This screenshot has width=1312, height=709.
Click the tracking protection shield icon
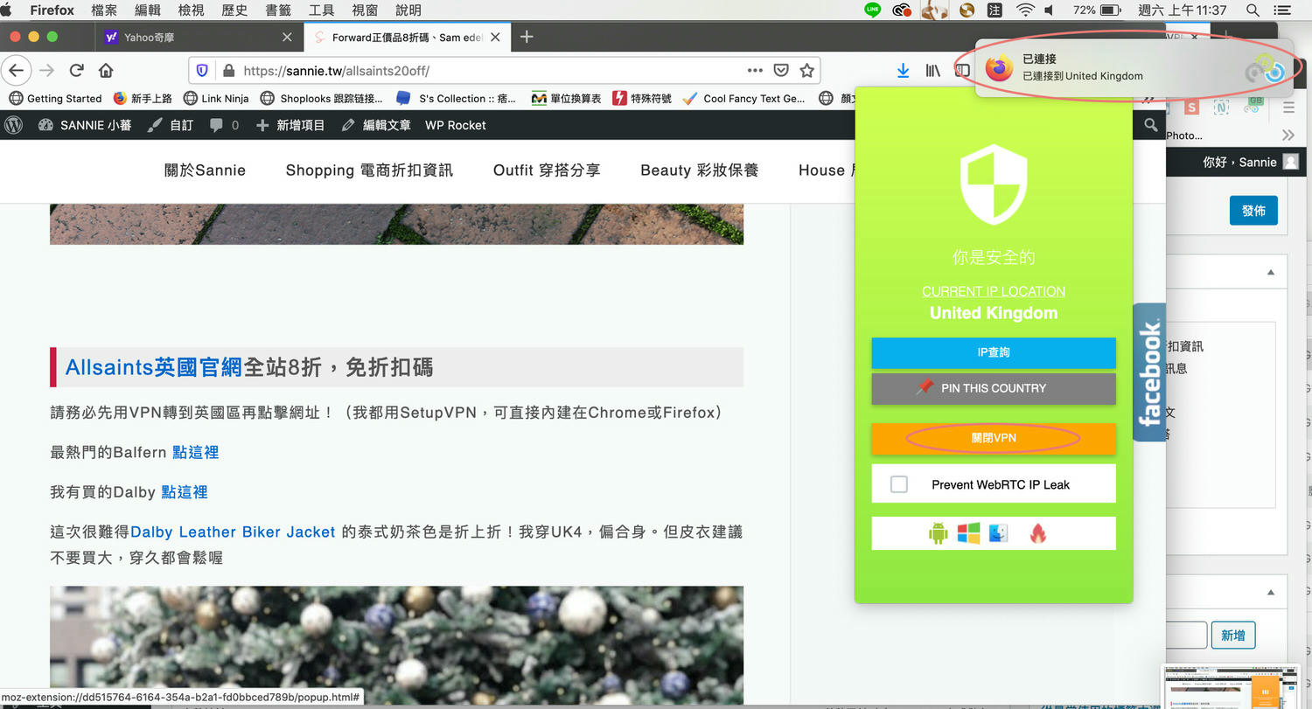click(202, 71)
